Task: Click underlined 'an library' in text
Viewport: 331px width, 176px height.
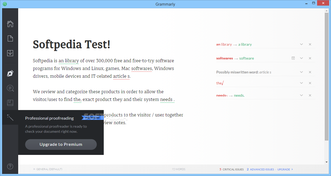Action: click(69, 61)
